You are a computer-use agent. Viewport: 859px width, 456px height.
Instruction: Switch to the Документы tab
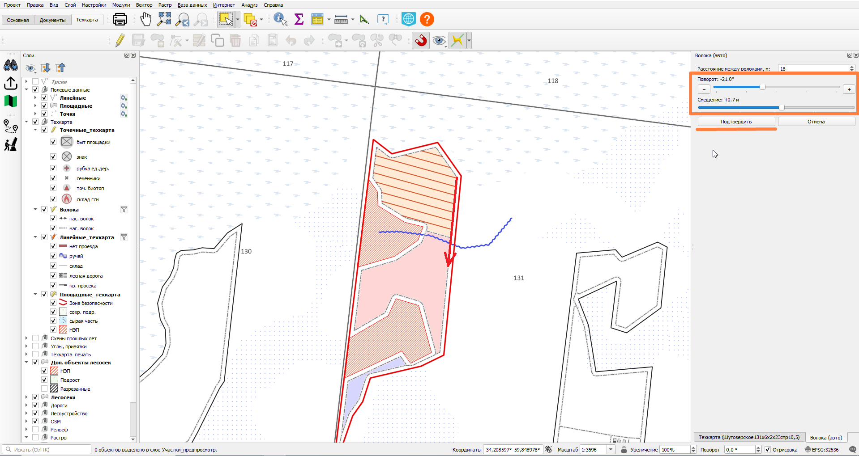point(52,20)
